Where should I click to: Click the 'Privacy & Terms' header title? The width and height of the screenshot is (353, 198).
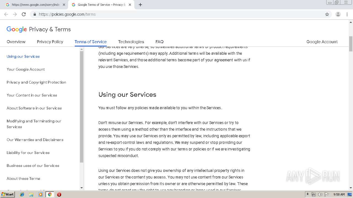[50, 29]
